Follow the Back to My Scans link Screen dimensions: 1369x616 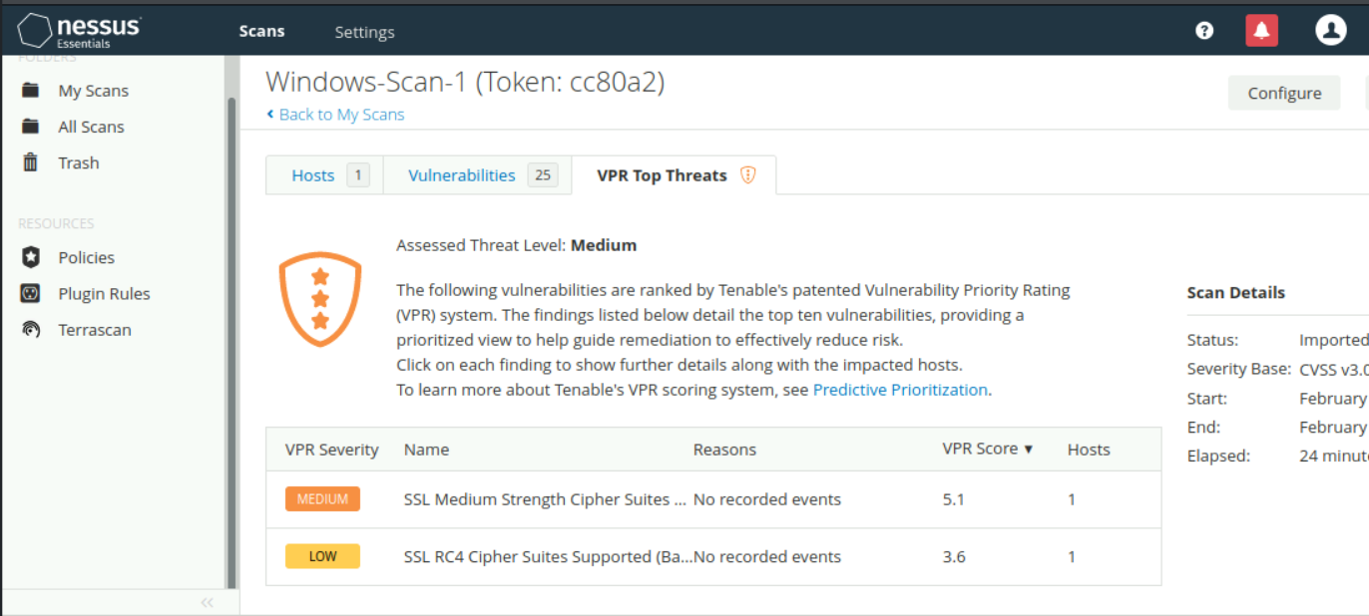341,115
